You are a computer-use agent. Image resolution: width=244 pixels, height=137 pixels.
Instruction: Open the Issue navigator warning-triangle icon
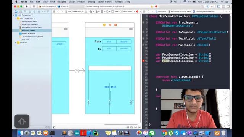pyautogui.click(x=30, y=11)
